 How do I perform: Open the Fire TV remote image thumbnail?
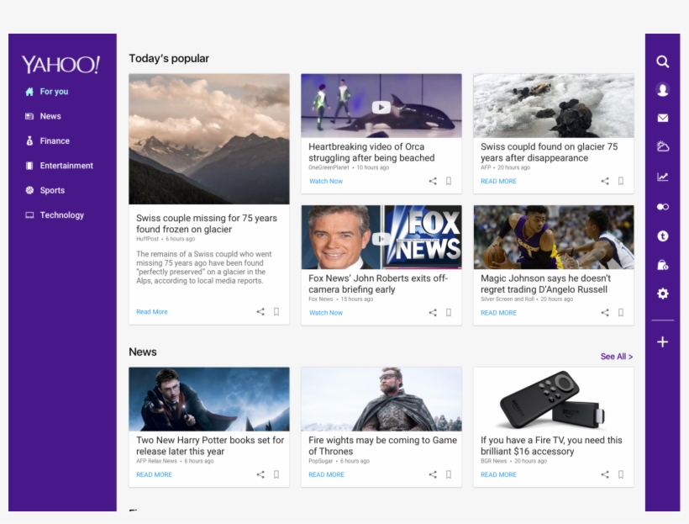tap(554, 399)
